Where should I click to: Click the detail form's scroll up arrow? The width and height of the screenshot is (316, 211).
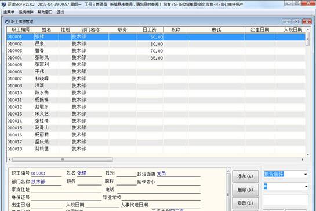click(x=228, y=171)
